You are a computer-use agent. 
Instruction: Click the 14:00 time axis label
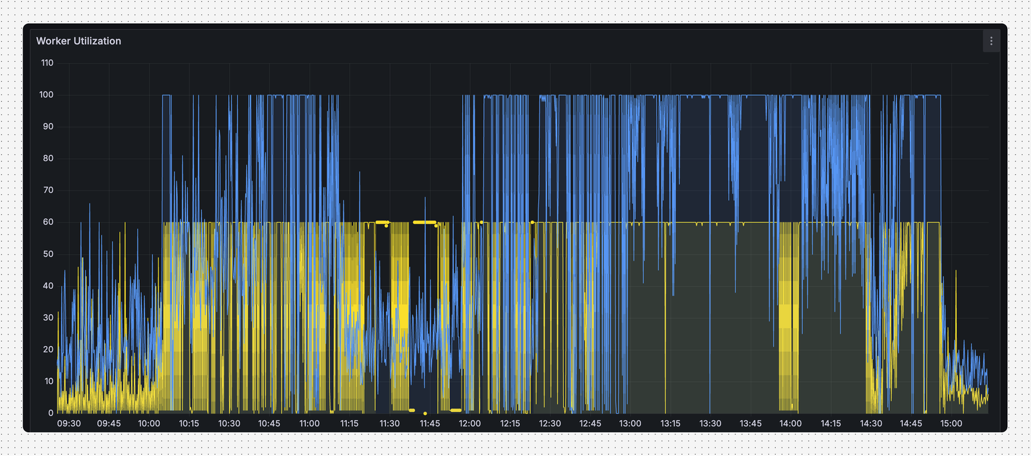(791, 424)
